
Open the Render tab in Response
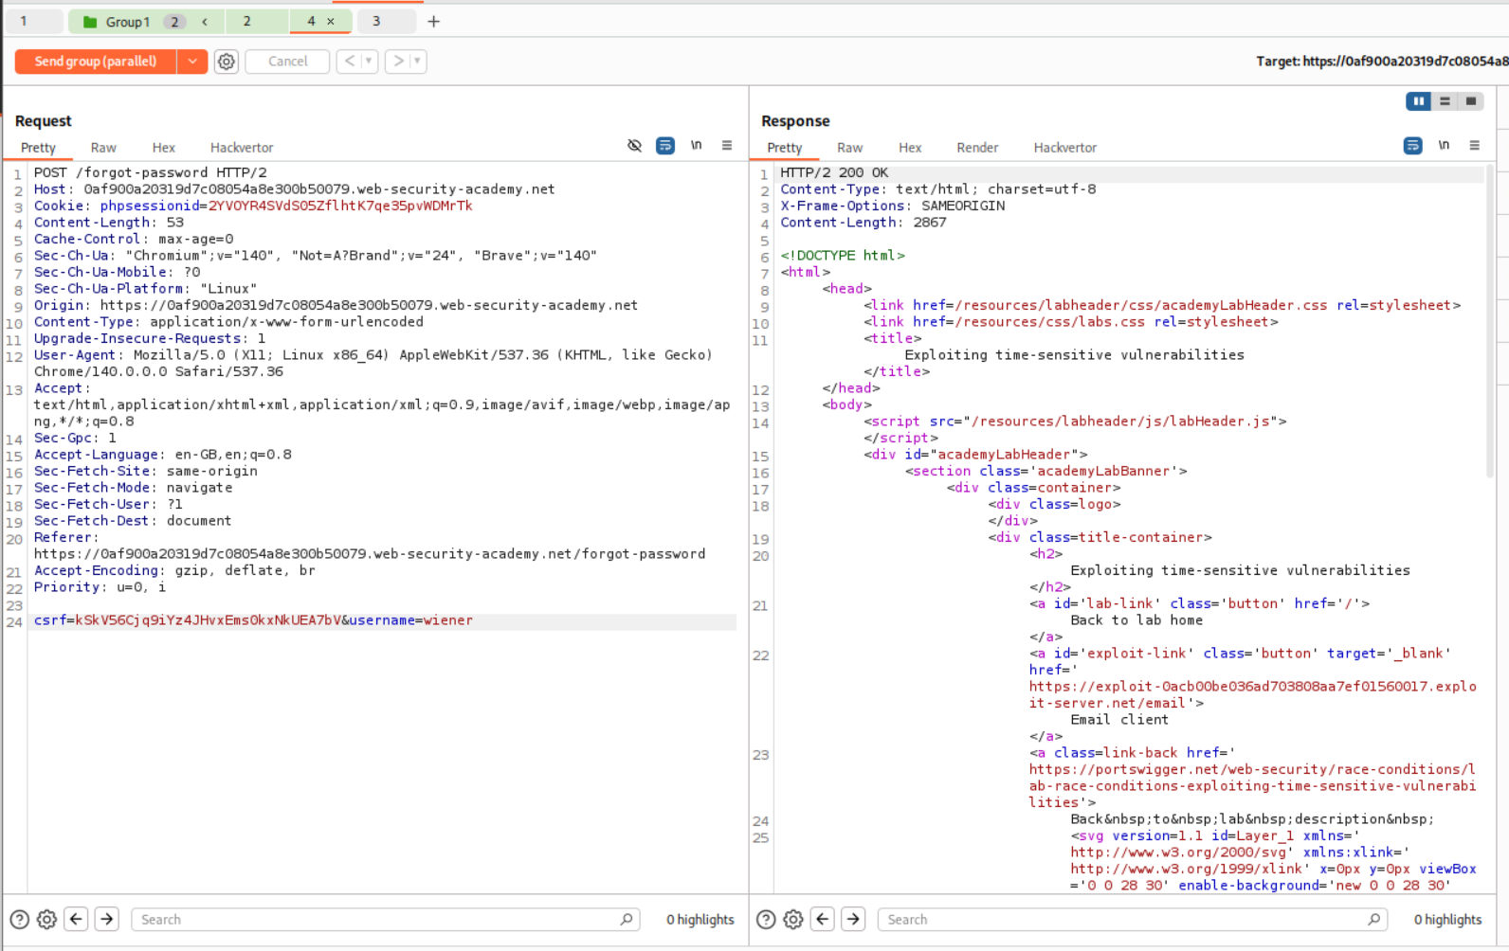click(977, 148)
